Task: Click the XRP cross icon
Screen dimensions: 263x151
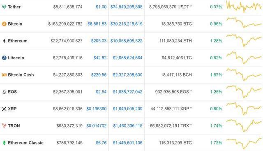Action: [4, 109]
